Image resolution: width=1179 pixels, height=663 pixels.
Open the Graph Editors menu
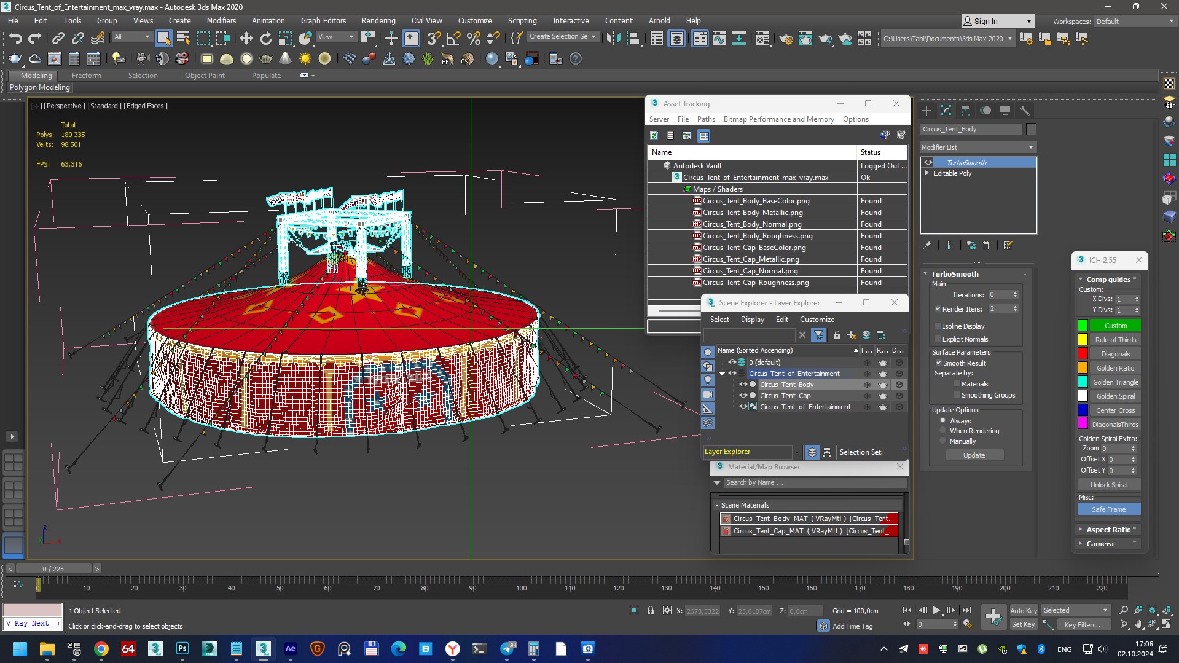pyautogui.click(x=323, y=20)
